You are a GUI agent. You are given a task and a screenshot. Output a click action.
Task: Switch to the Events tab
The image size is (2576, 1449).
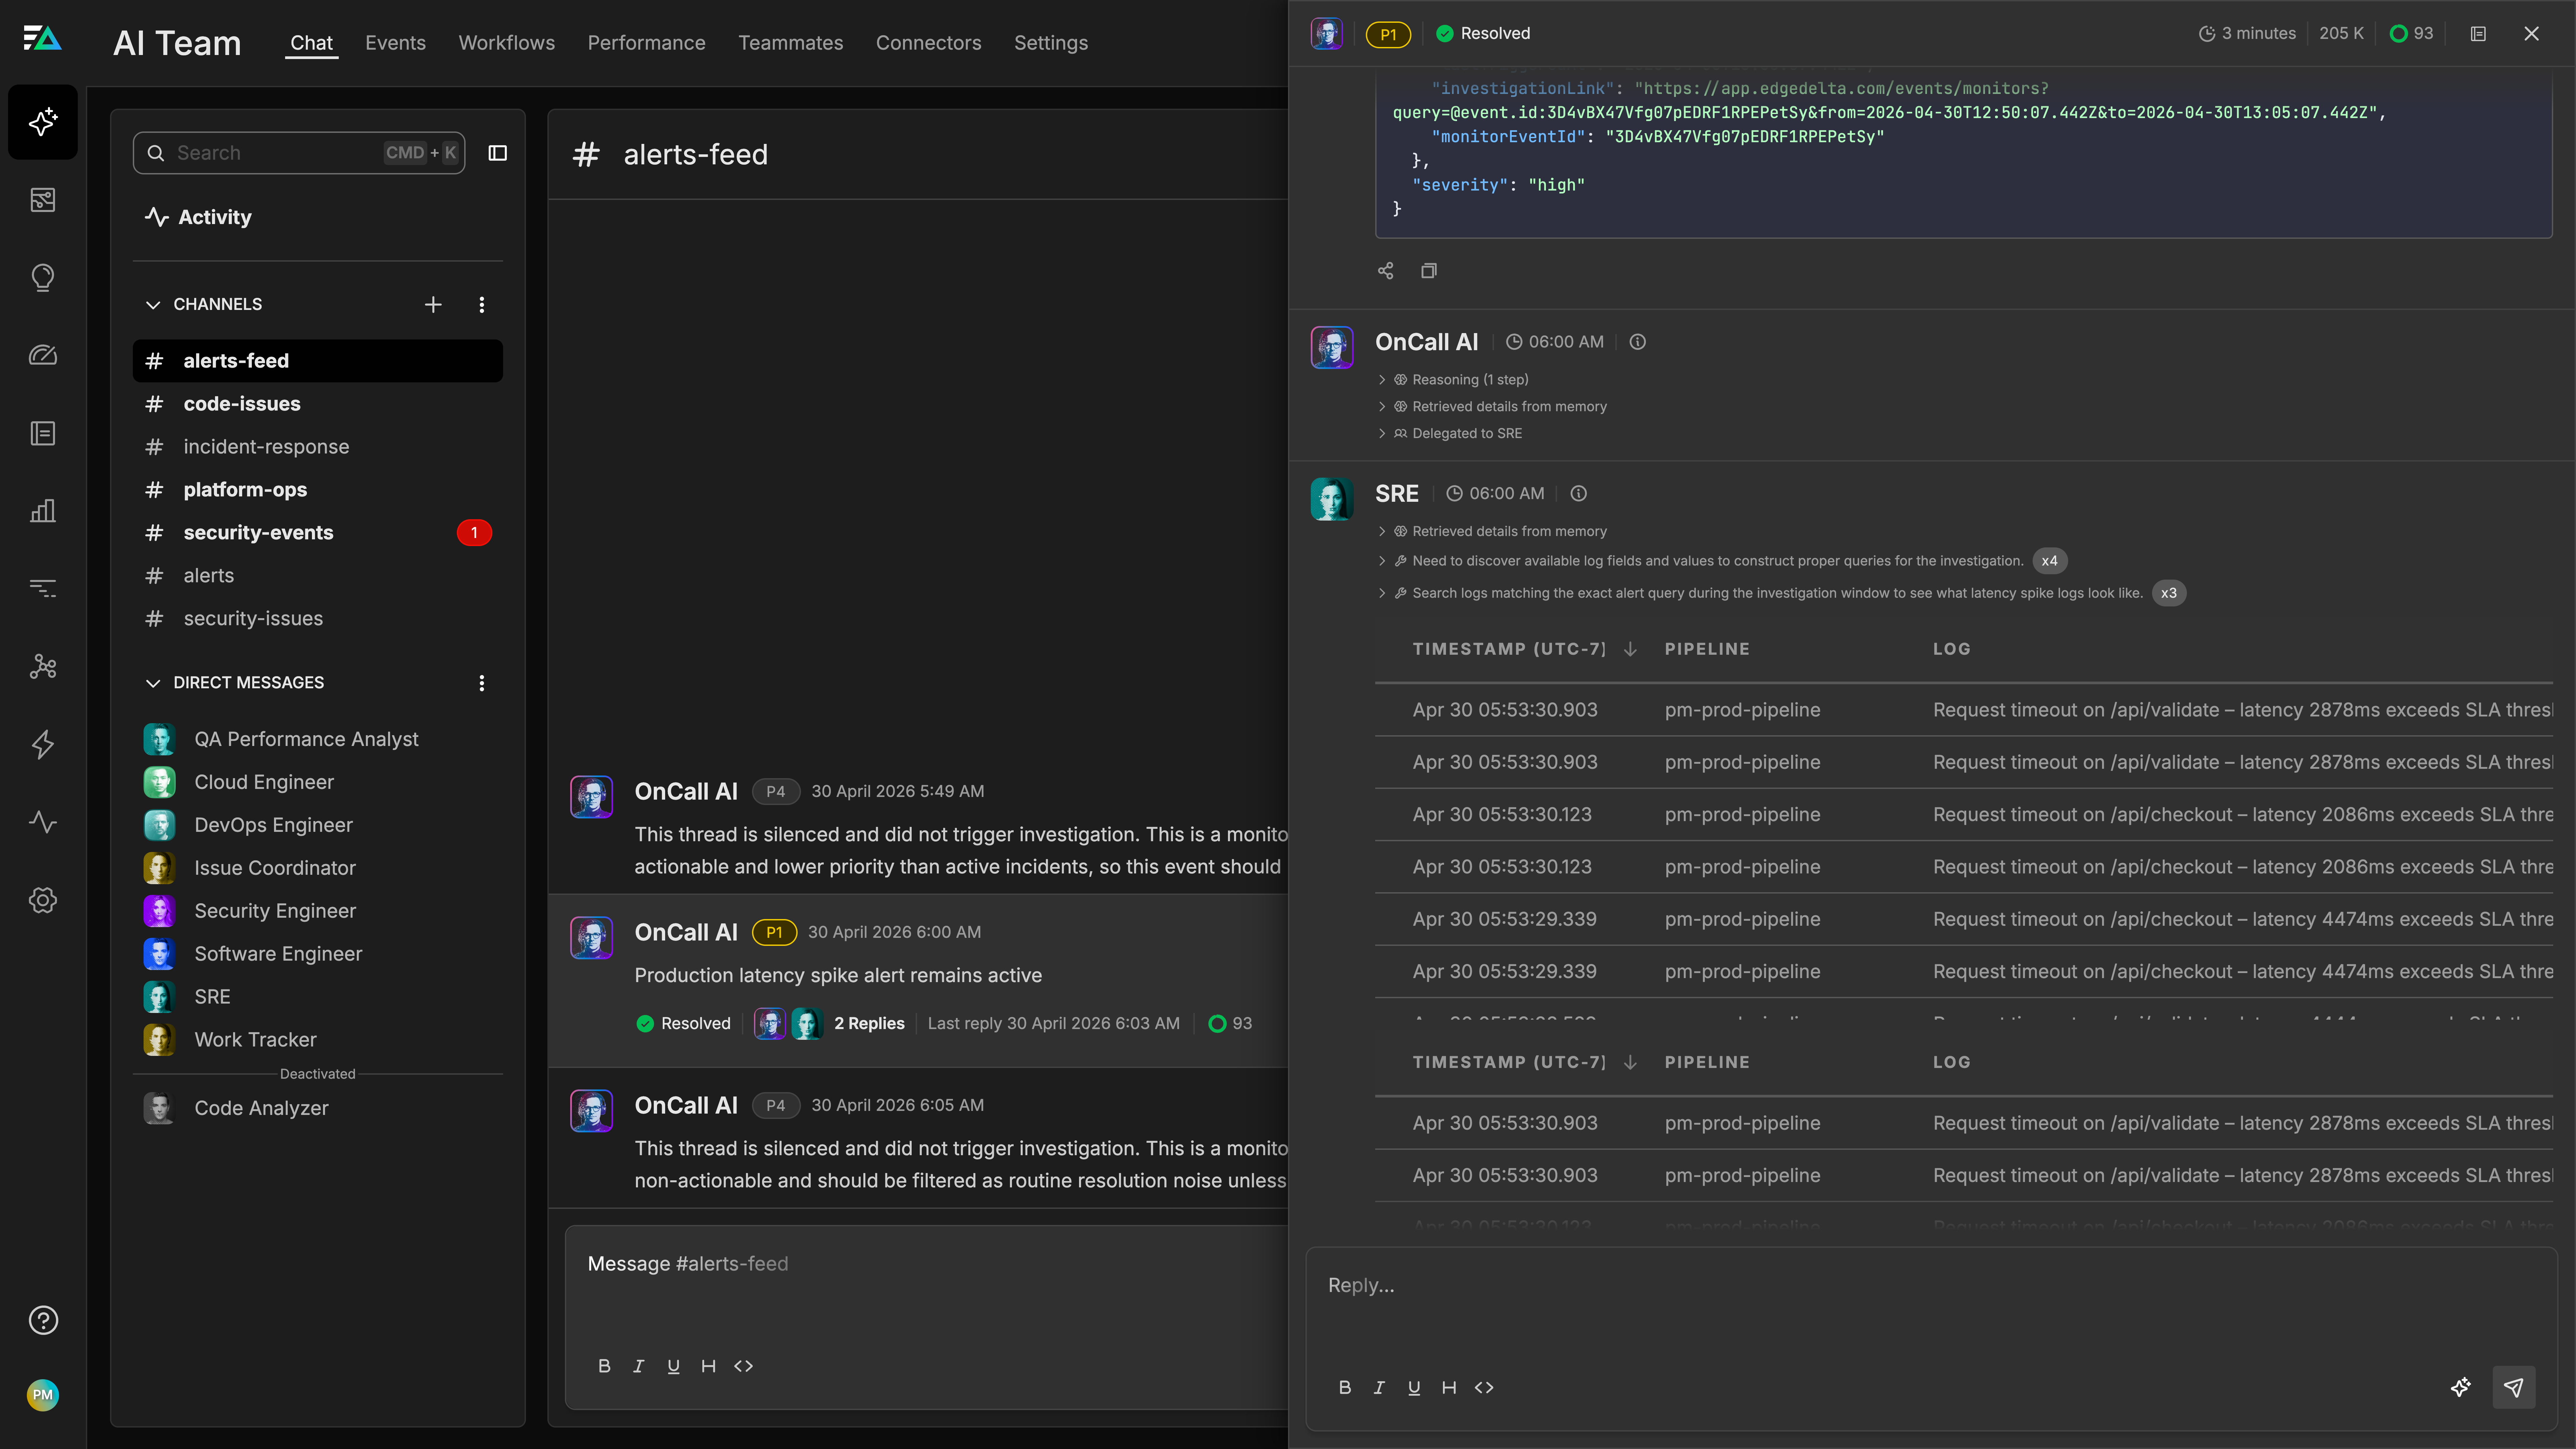click(395, 43)
